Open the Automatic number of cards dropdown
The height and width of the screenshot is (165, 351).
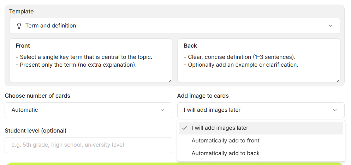pyautogui.click(x=88, y=110)
